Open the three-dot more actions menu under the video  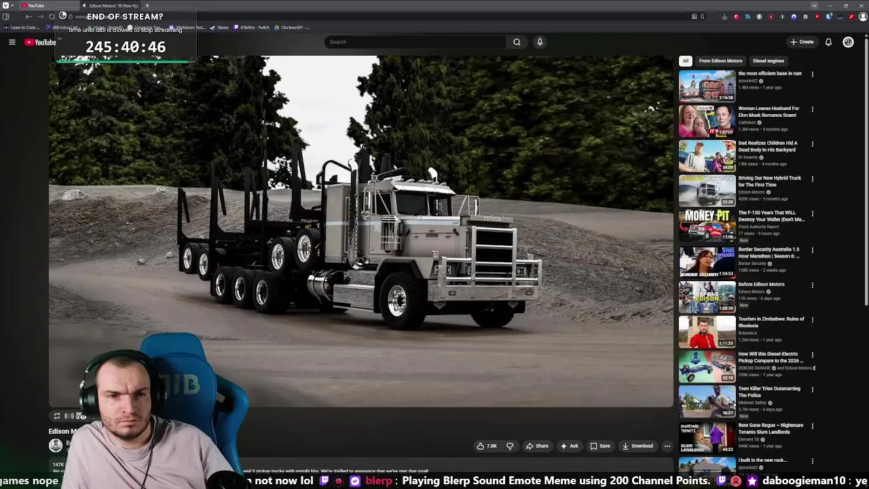click(667, 446)
